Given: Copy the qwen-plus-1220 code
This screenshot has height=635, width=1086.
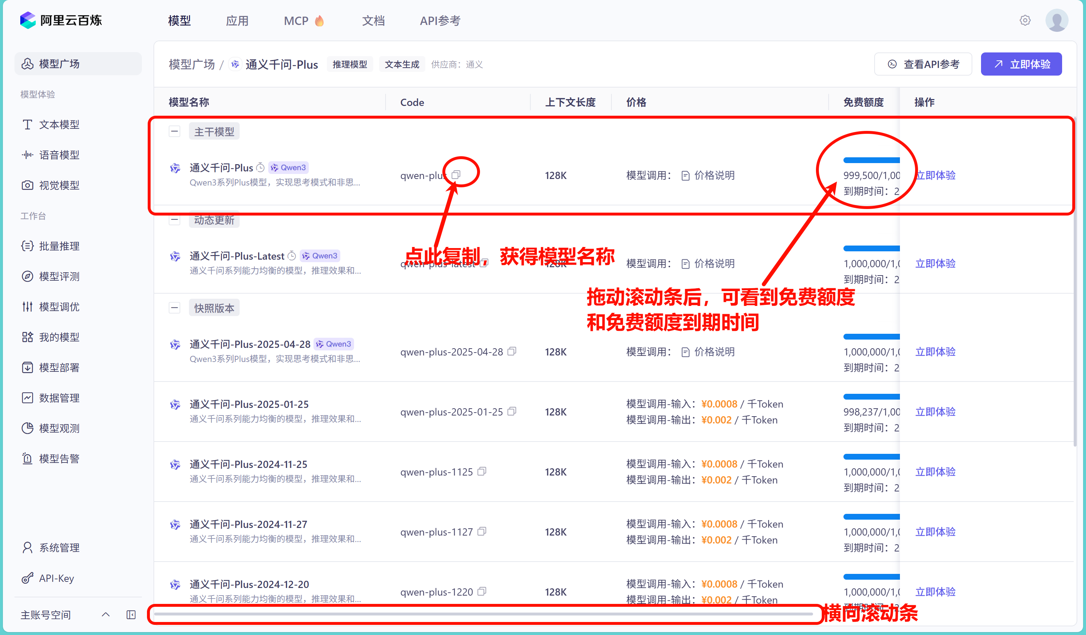Looking at the screenshot, I should (x=482, y=592).
